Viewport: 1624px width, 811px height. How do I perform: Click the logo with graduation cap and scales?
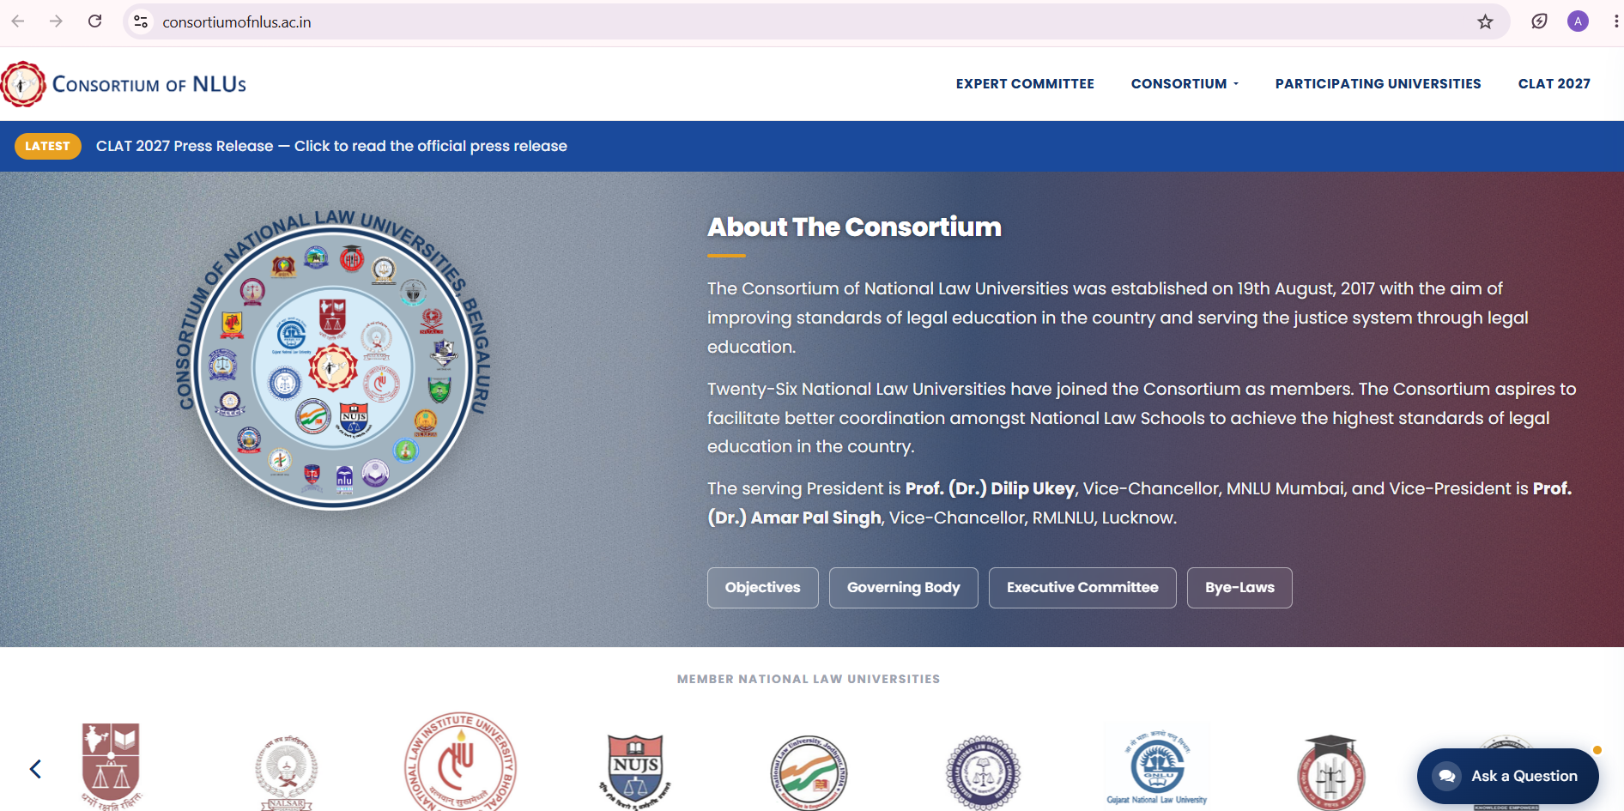tap(1330, 772)
